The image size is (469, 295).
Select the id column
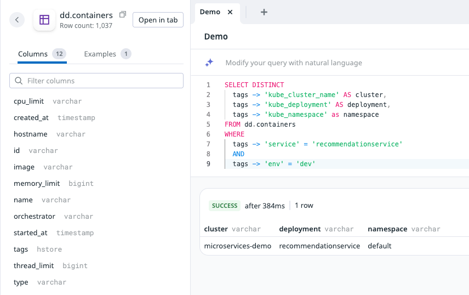17,151
